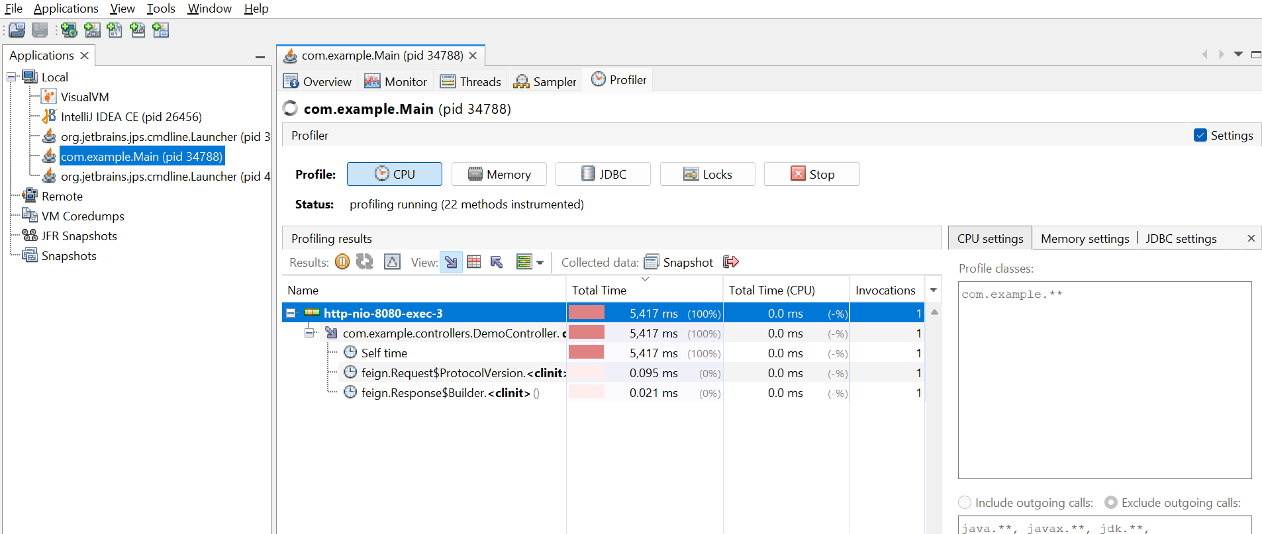Start JDBC profiling
The height and width of the screenshot is (534, 1262).
tap(603, 174)
